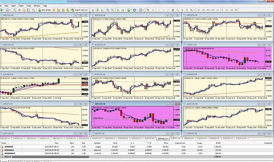Switch chart to bar chart icon

[x=93, y=10]
